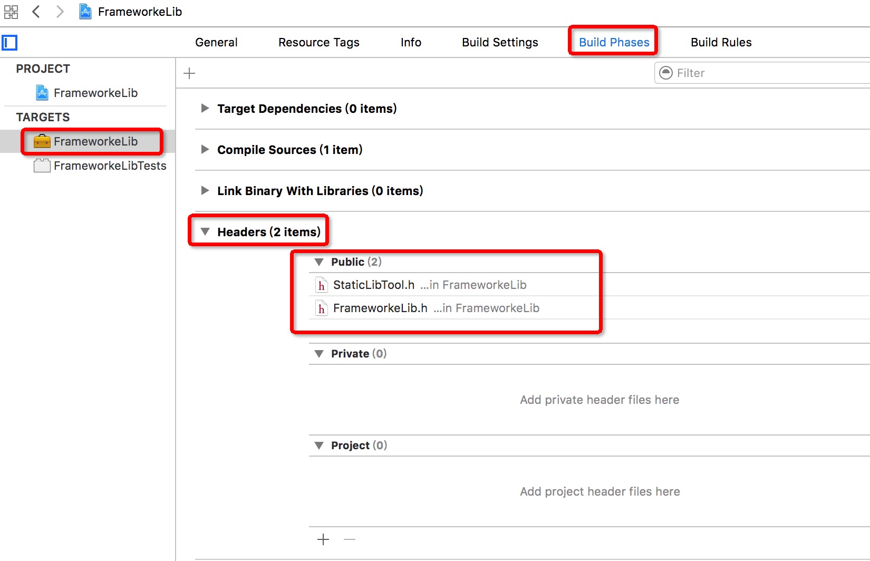
Task: Select the FrameworkeLibTests target
Action: tap(110, 166)
